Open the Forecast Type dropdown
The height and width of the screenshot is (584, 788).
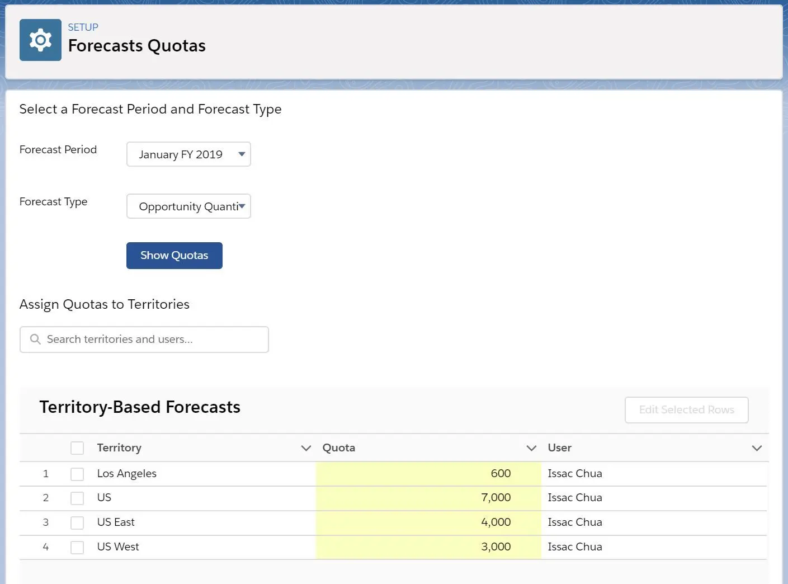click(x=188, y=206)
